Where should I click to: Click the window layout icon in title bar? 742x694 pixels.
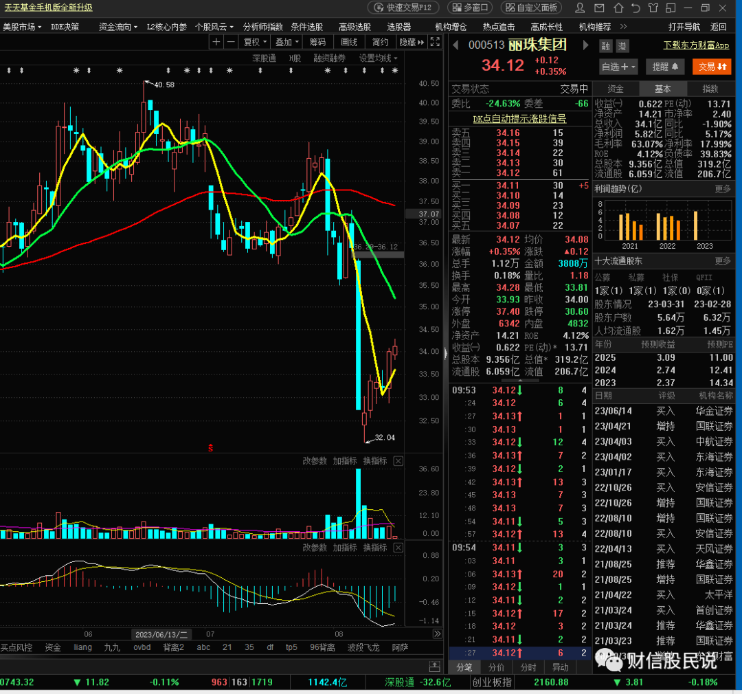coord(671,8)
